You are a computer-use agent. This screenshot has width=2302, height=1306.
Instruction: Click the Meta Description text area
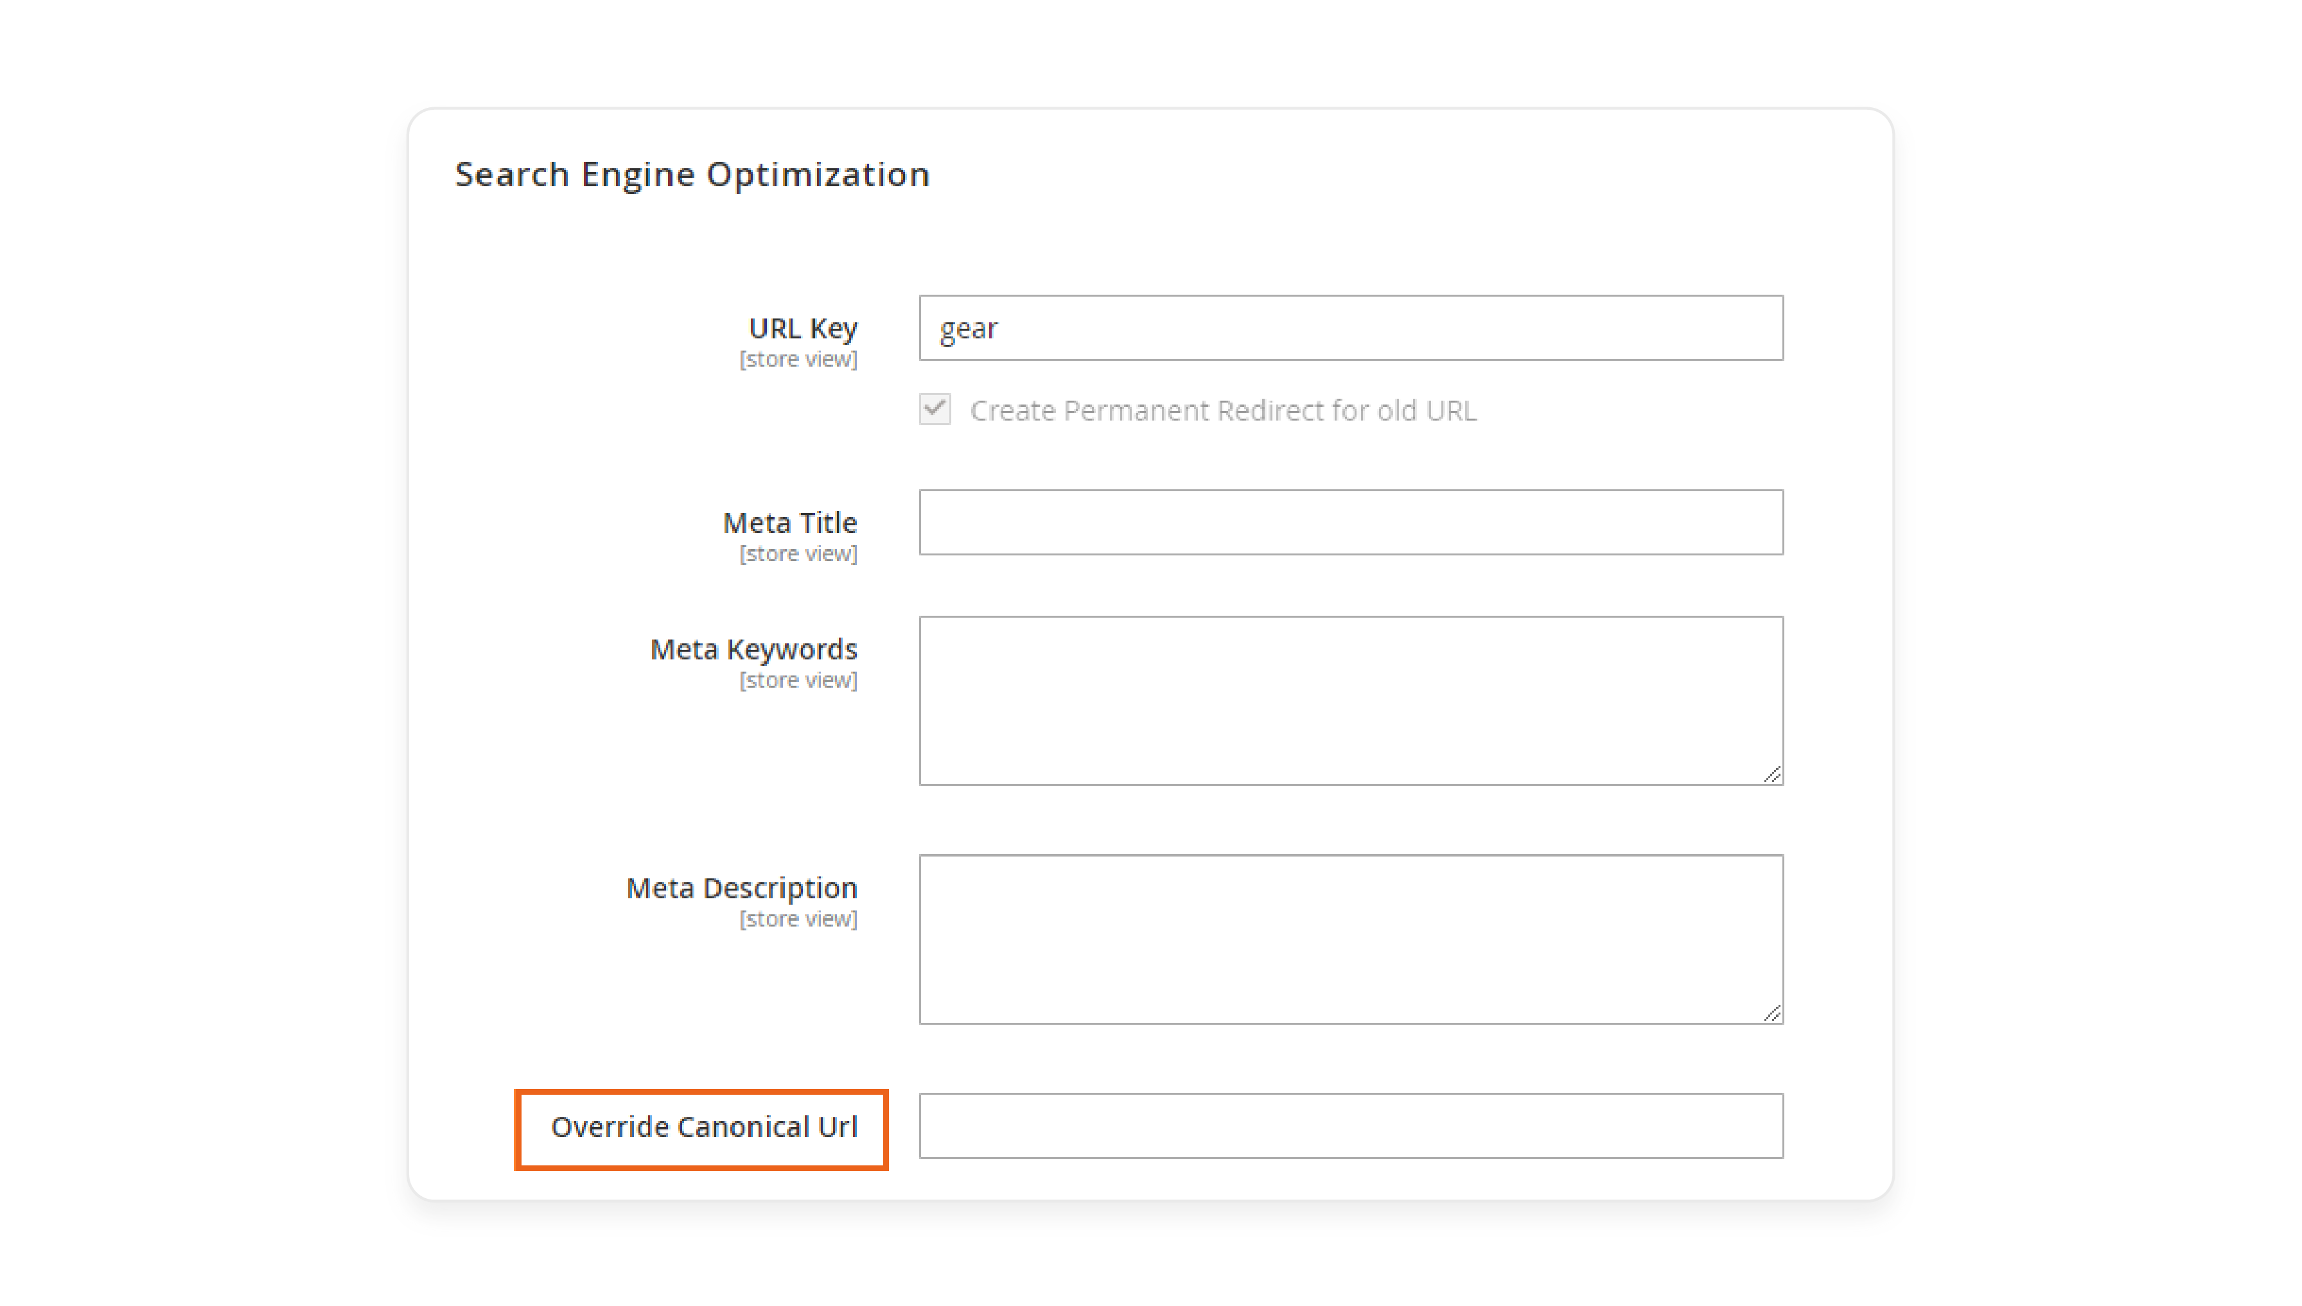[1351, 939]
